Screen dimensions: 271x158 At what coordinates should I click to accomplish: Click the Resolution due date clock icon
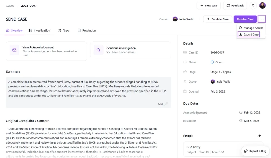tap(241, 120)
